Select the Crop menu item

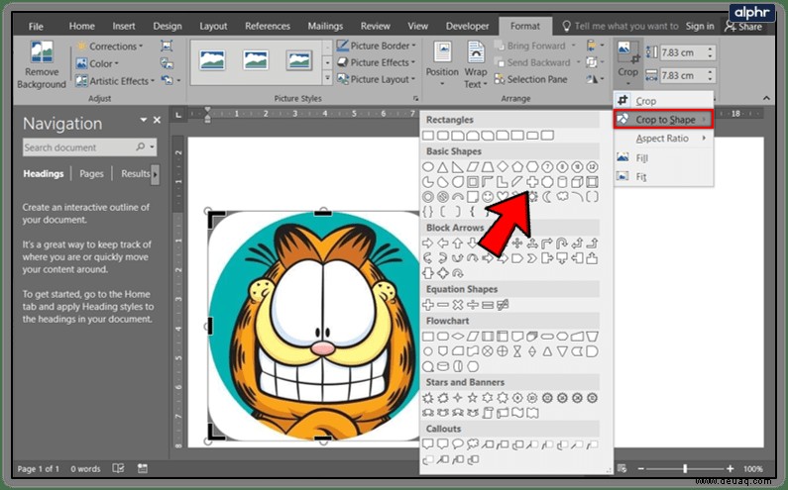[x=663, y=101]
